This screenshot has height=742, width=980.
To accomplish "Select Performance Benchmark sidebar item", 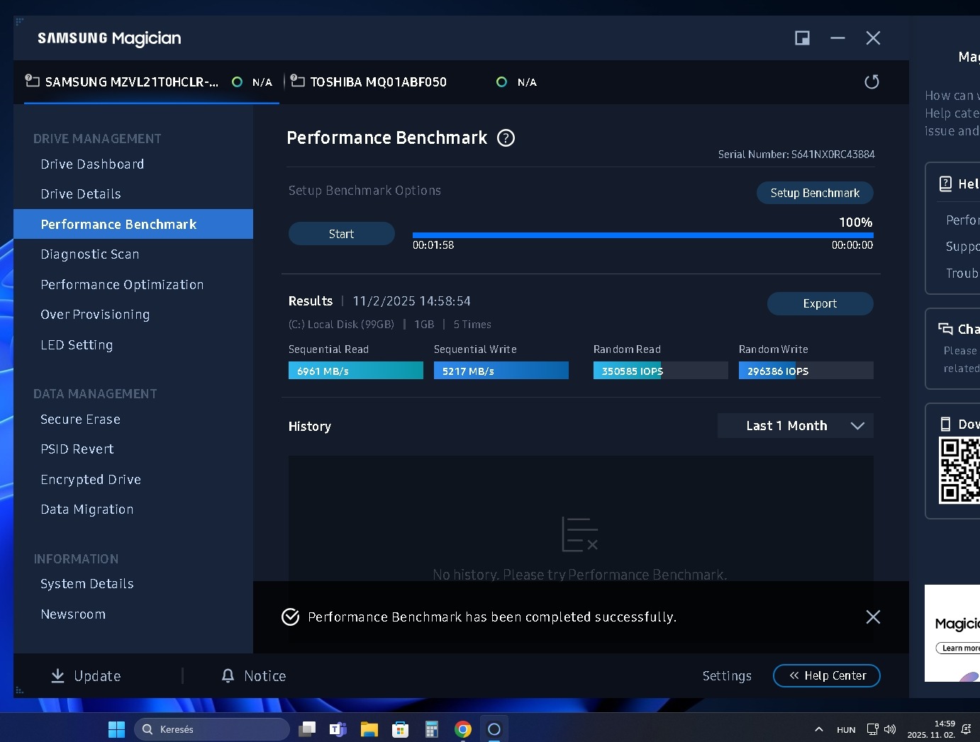I will [133, 224].
